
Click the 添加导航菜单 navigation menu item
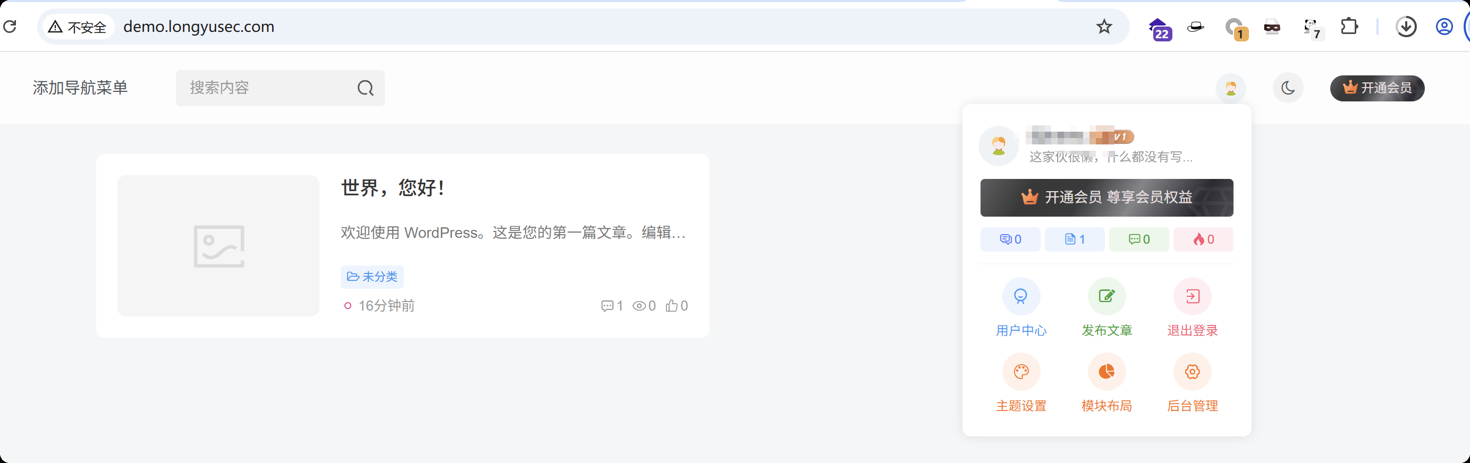[80, 88]
